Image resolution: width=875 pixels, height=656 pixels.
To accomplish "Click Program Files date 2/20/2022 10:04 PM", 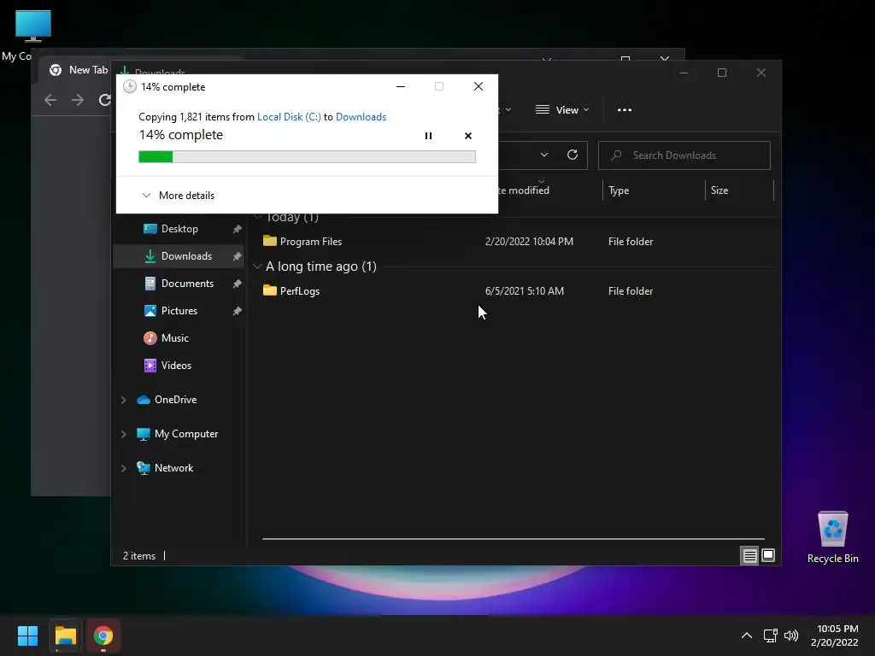I will point(529,241).
